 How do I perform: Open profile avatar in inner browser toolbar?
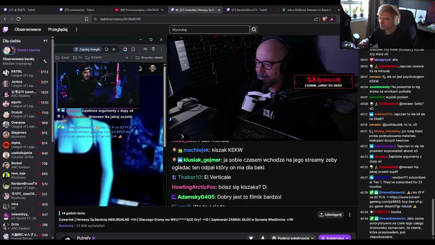(x=153, y=49)
